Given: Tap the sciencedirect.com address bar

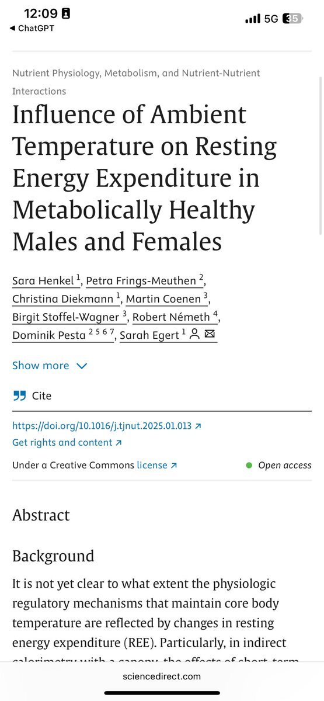Looking at the screenshot, I should (x=162, y=676).
